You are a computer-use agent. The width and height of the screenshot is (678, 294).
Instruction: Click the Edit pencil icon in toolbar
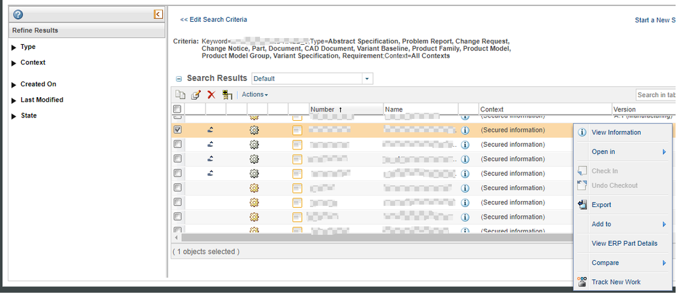[x=195, y=95]
